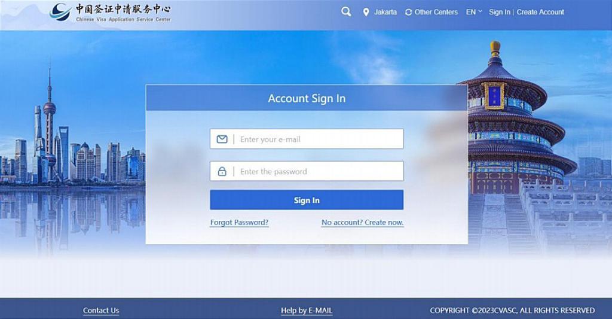Select the Jakarta center label
Screen dimensions: 612x319
[x=385, y=12]
